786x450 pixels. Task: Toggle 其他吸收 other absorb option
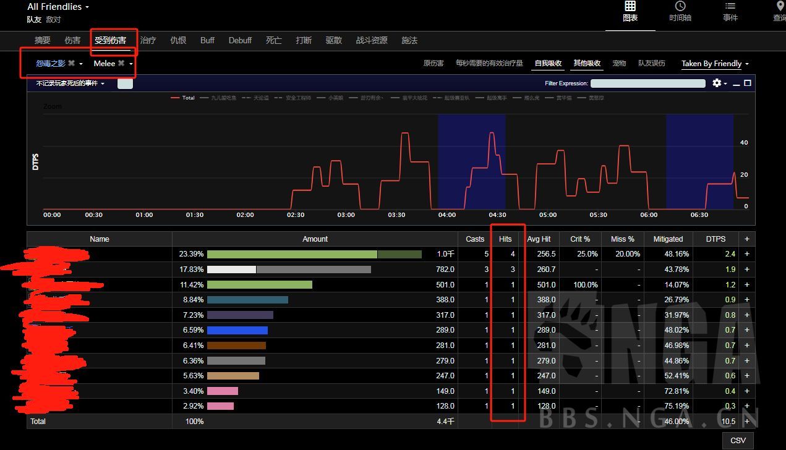586,64
